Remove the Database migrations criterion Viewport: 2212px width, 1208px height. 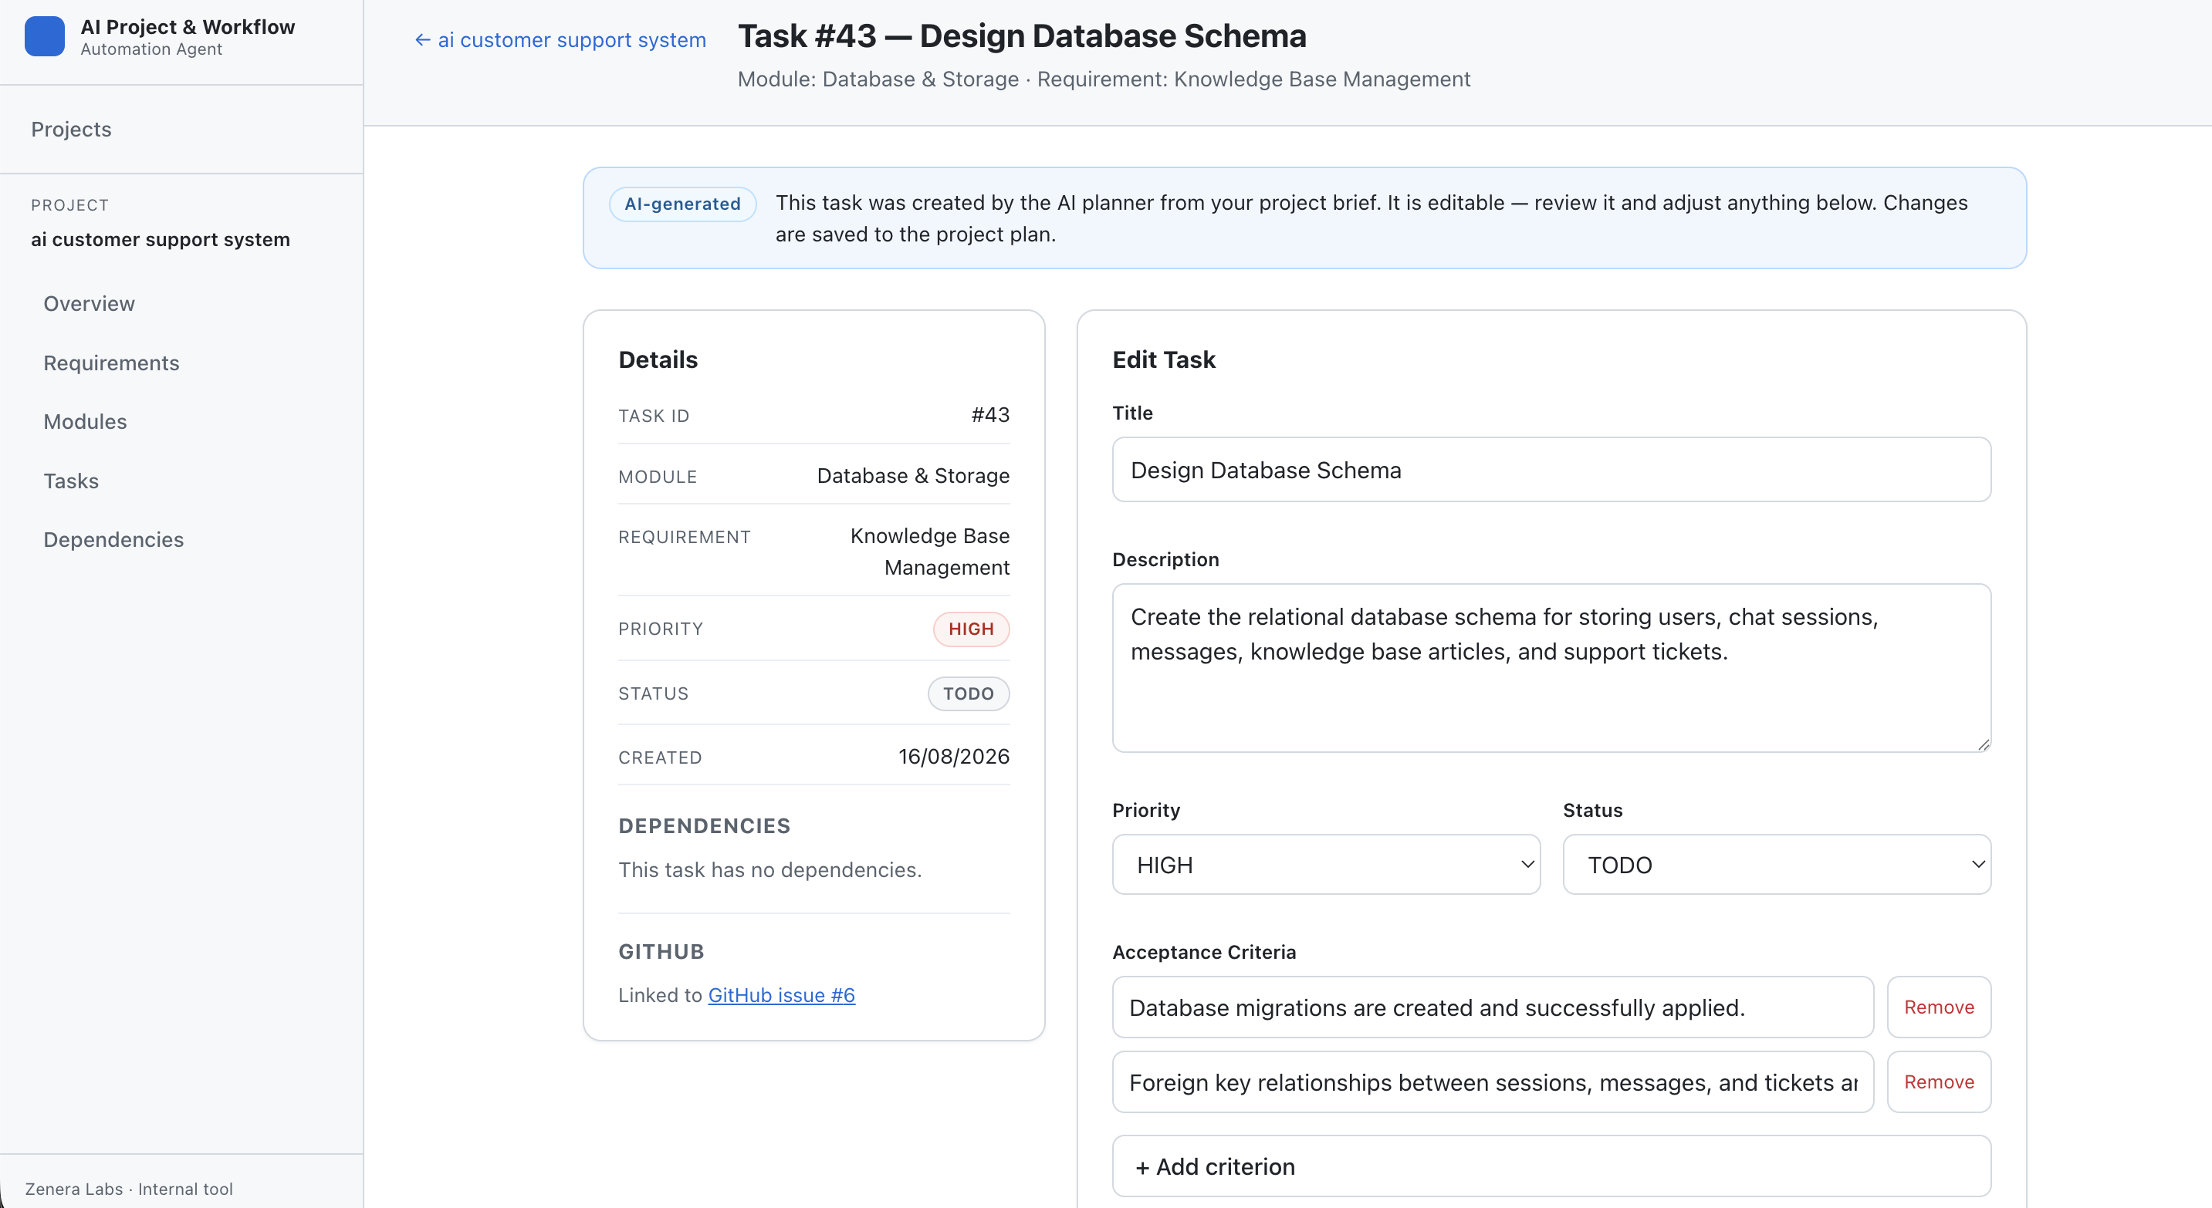click(1938, 1007)
